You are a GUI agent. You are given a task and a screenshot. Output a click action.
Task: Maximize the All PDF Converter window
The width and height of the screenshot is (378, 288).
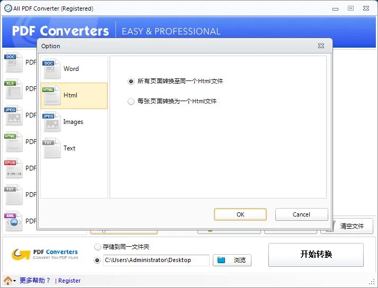(351, 8)
